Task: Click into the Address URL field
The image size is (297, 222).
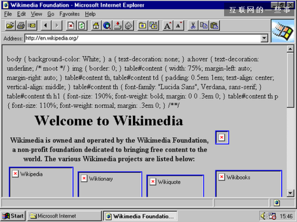Action: [143, 38]
